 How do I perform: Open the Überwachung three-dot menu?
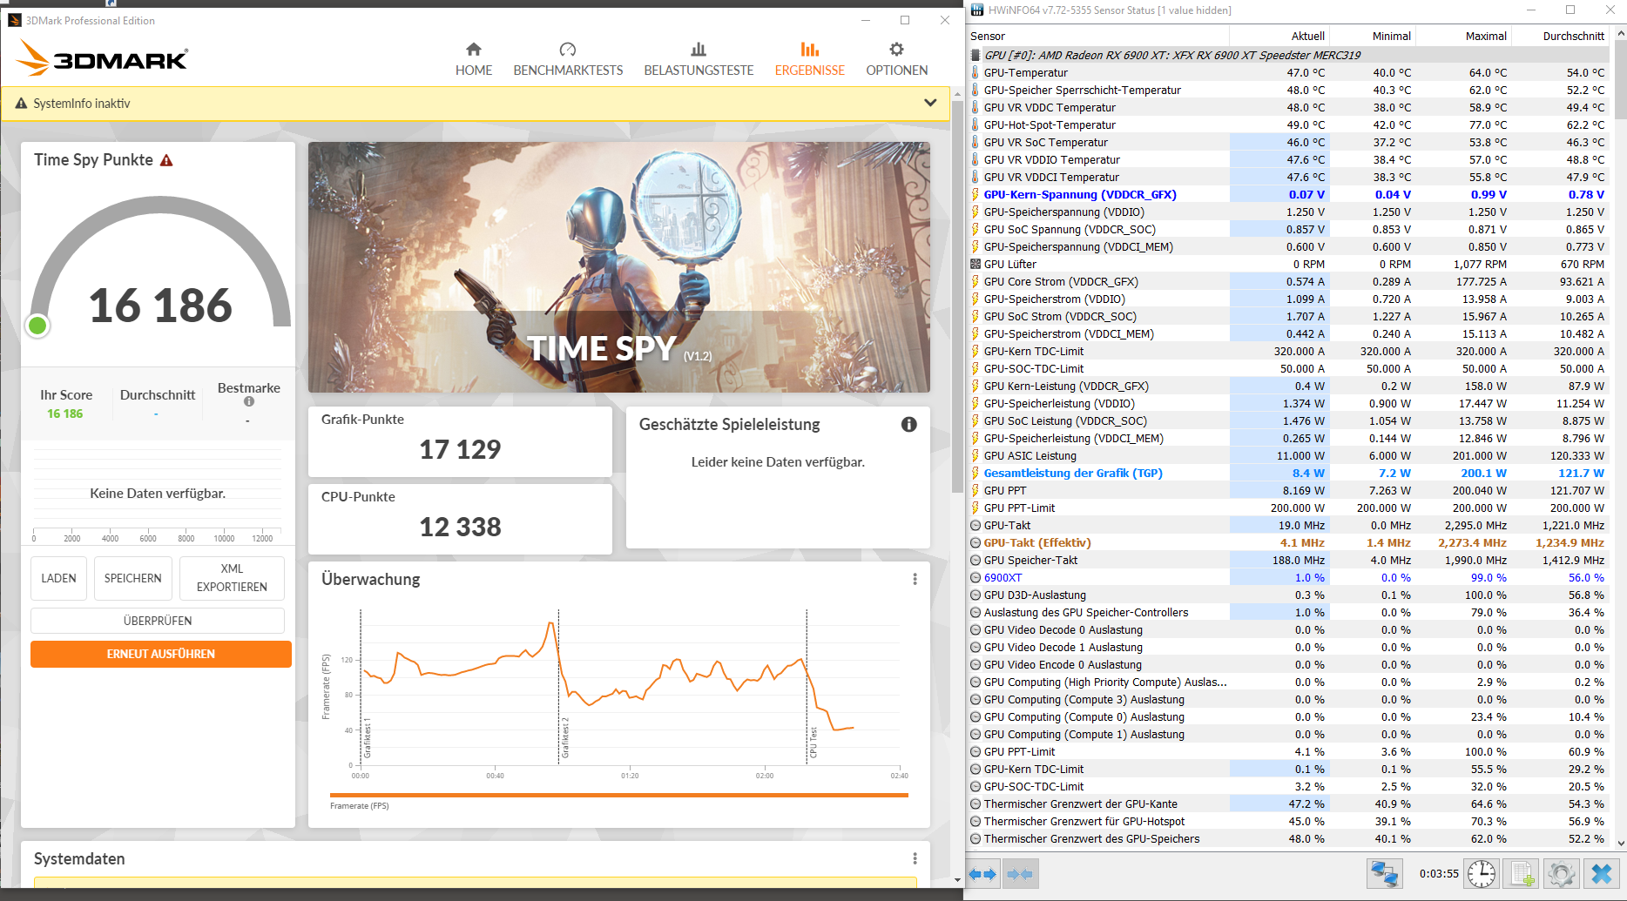915,579
